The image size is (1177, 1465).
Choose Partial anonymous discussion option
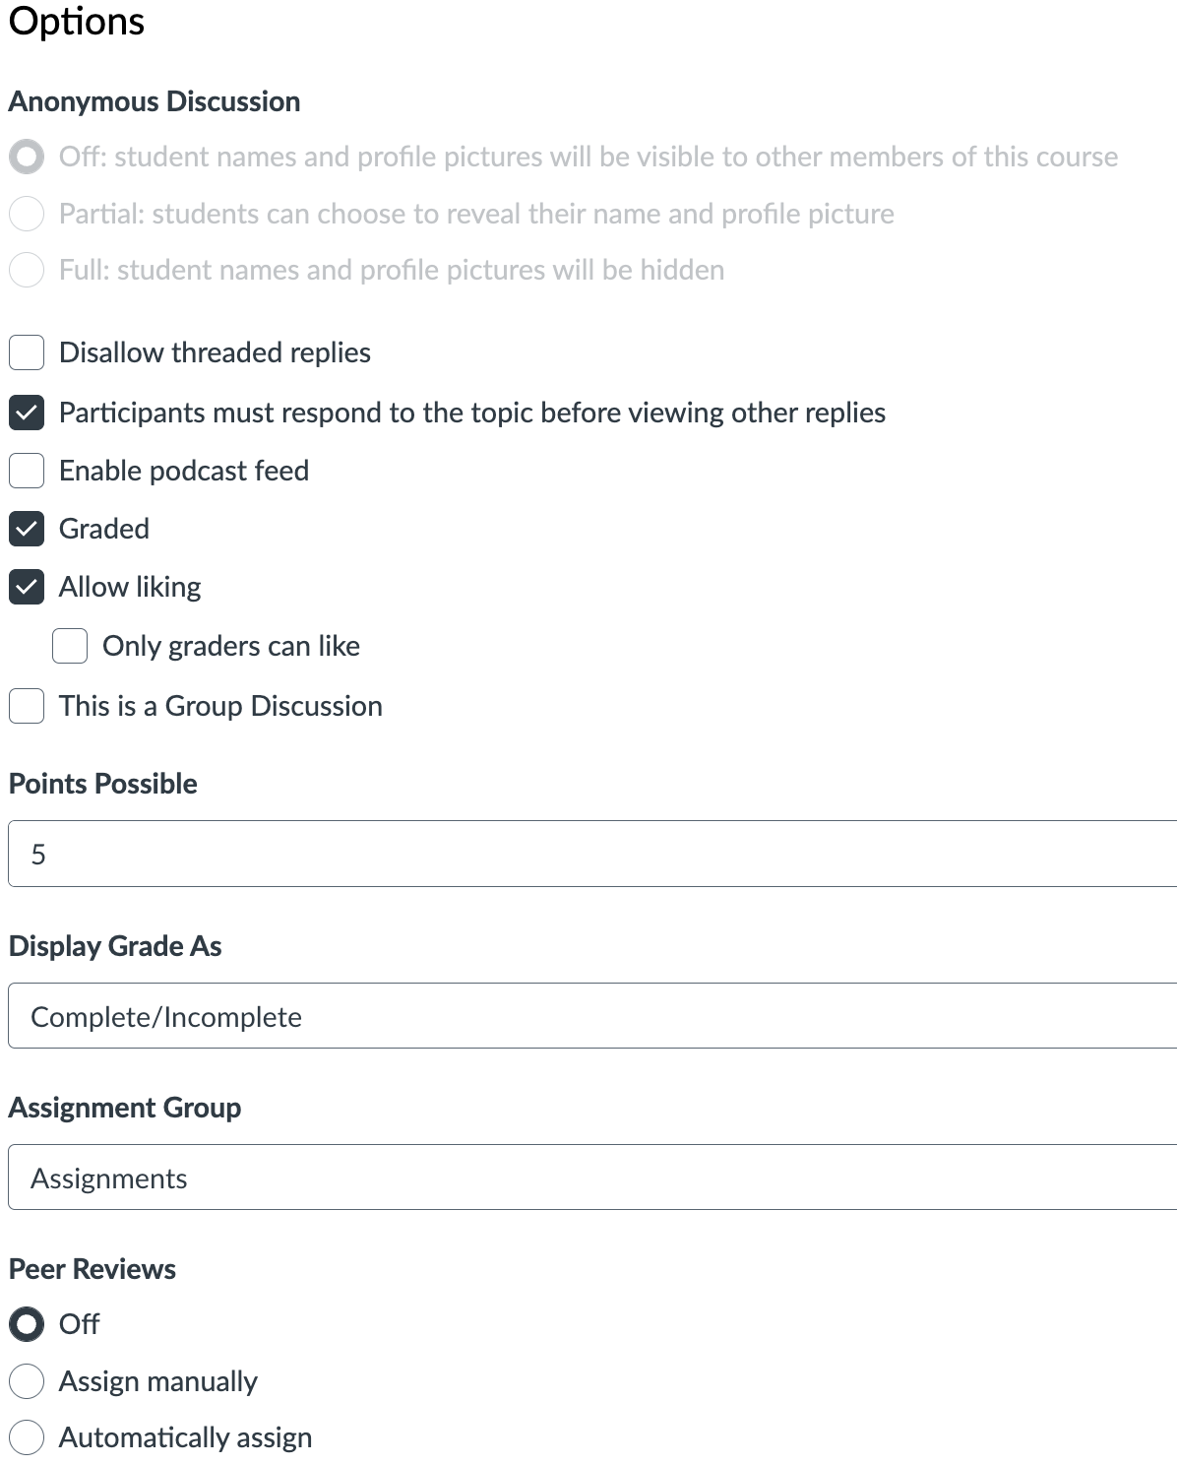tap(27, 214)
